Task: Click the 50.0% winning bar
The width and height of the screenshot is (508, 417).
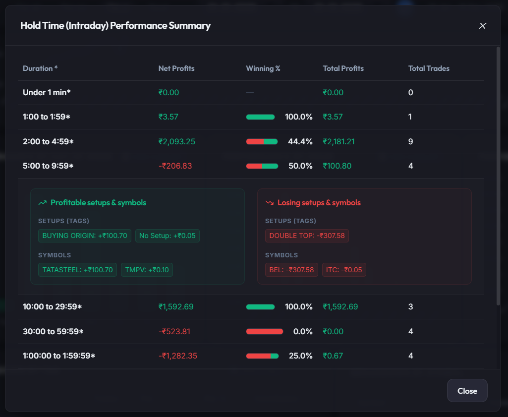Action: 262,166
